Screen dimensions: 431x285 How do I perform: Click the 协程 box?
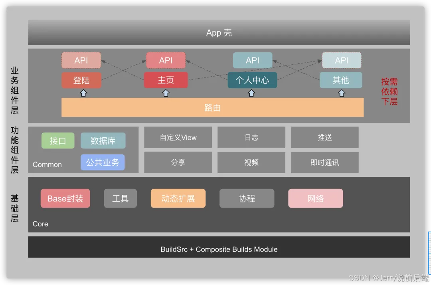pos(247,198)
